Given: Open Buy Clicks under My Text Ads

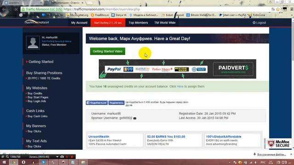Looking at the screenshot, I should point(34,147).
